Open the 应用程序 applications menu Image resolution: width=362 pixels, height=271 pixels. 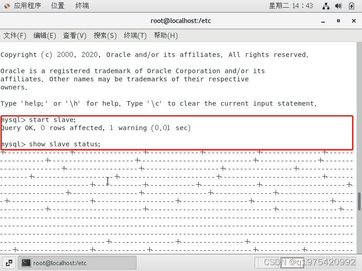(27, 5)
